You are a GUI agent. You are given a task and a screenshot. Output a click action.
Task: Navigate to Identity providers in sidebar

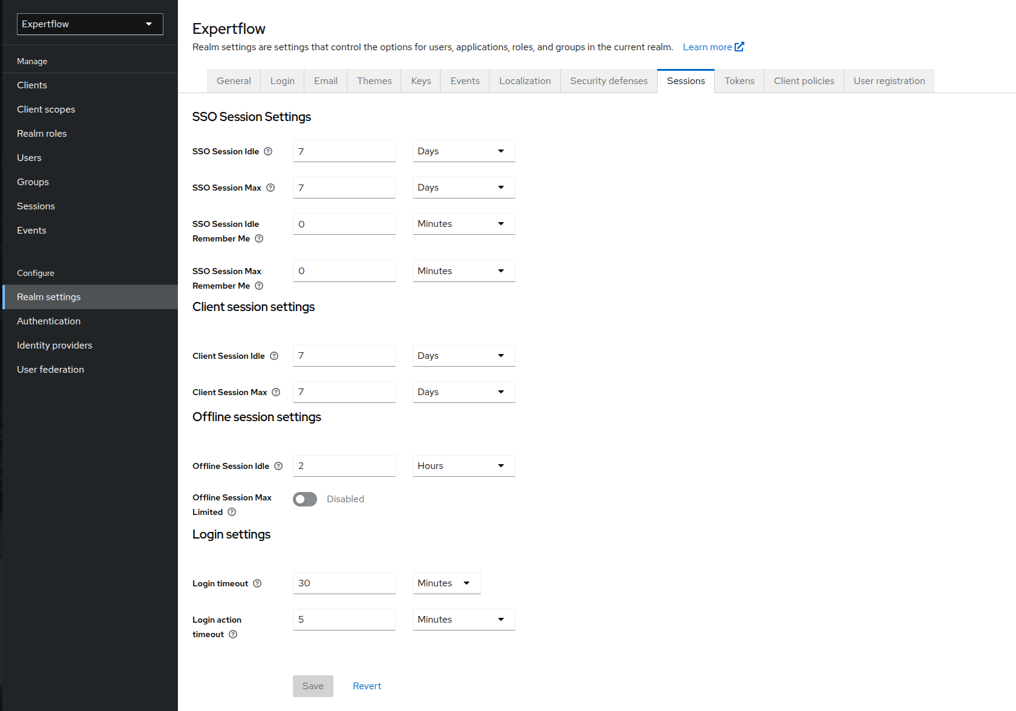[x=54, y=345]
